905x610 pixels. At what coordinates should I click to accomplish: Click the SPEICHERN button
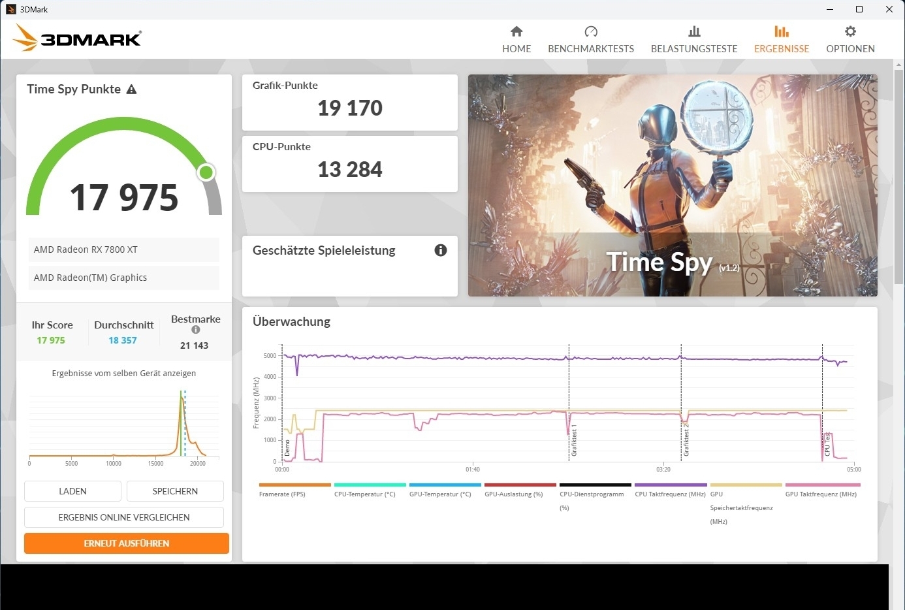175,491
